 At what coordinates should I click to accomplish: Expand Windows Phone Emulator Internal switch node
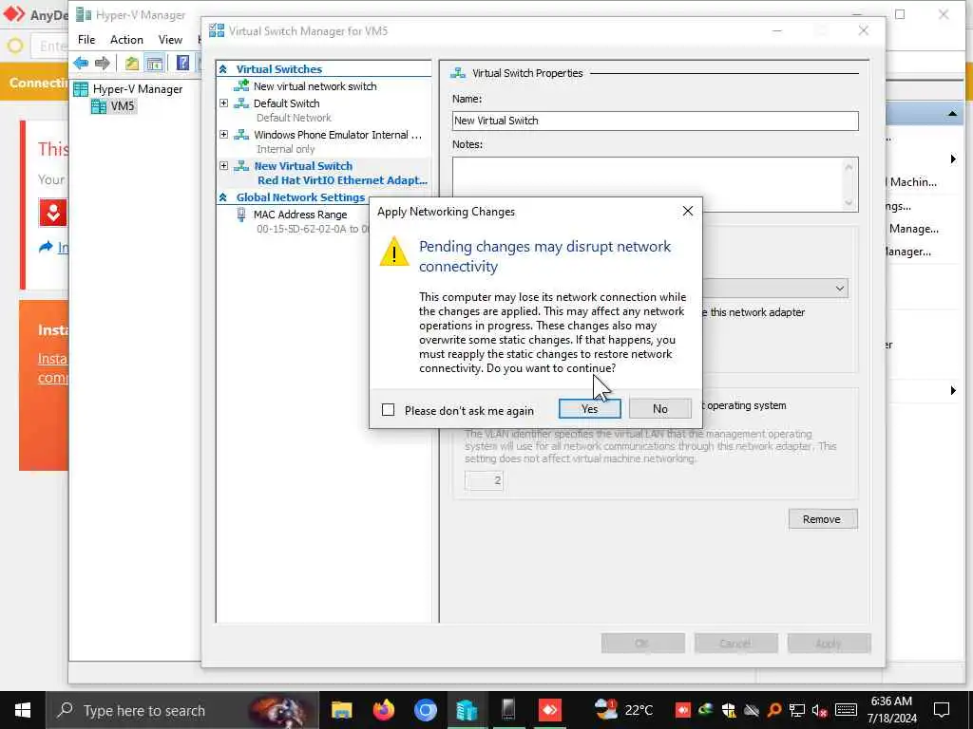(223, 134)
